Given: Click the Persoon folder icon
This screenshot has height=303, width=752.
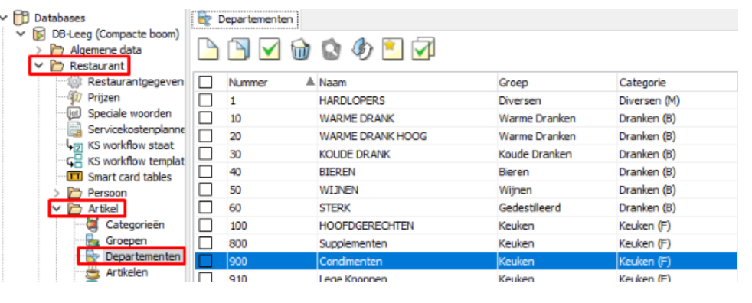Looking at the screenshot, I should (x=74, y=193).
